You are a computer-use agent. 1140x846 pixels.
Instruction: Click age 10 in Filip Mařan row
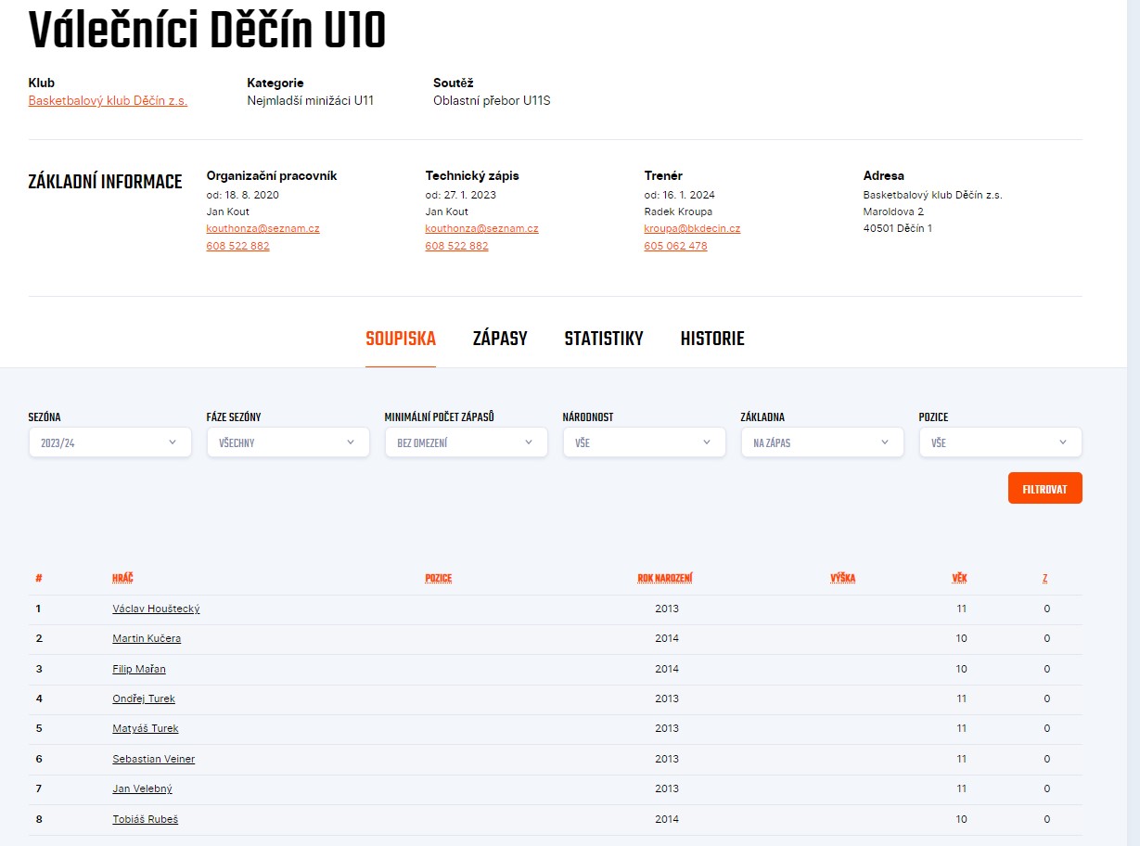coord(962,669)
